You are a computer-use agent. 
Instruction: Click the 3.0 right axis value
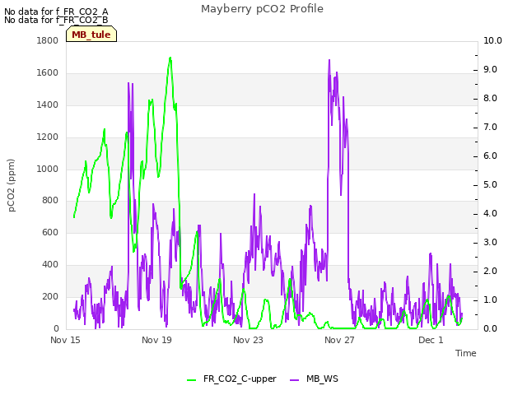tap(491, 243)
